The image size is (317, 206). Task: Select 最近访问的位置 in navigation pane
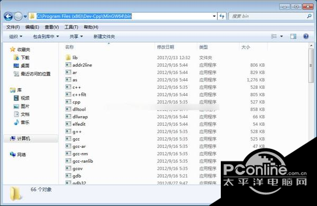(x=32, y=74)
